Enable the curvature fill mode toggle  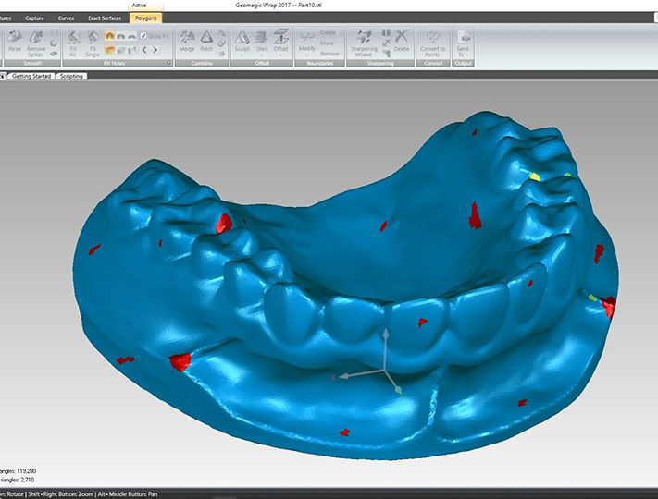tap(110, 36)
